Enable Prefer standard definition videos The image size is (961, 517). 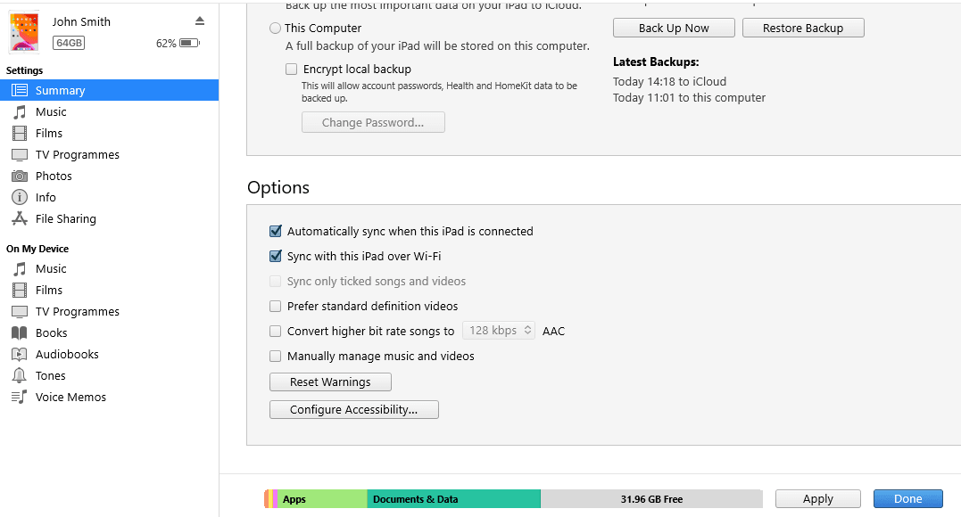276,306
